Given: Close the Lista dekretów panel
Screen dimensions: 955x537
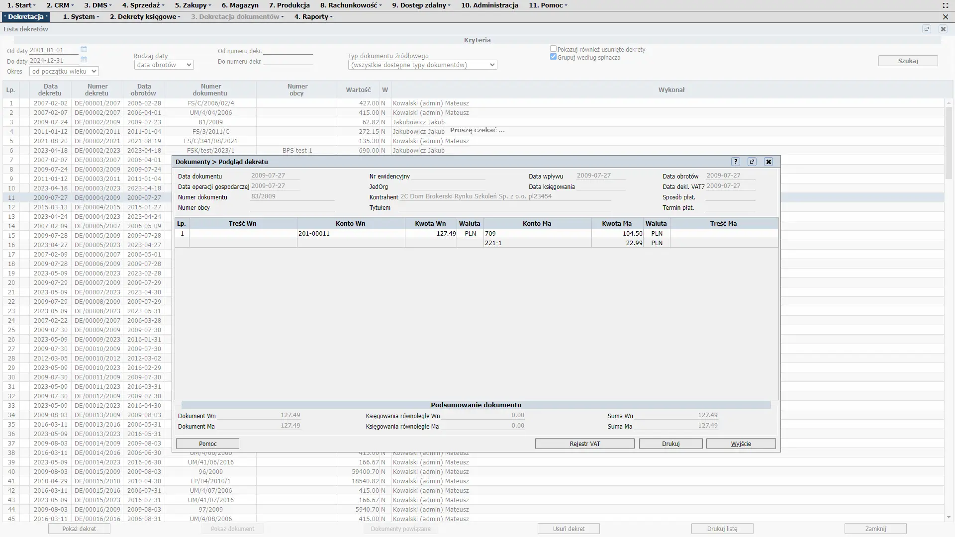Looking at the screenshot, I should 943,29.
